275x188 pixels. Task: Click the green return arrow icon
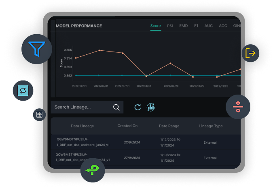(x=93, y=170)
